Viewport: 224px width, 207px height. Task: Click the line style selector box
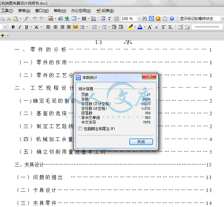[207, 27]
